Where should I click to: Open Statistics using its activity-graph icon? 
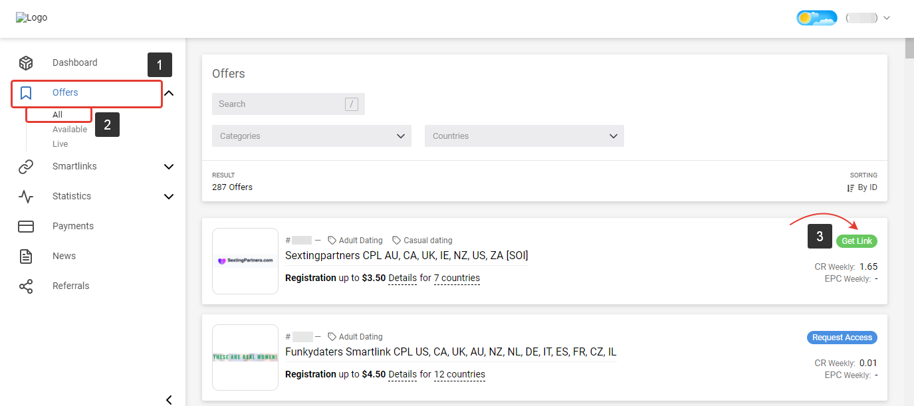(25, 196)
